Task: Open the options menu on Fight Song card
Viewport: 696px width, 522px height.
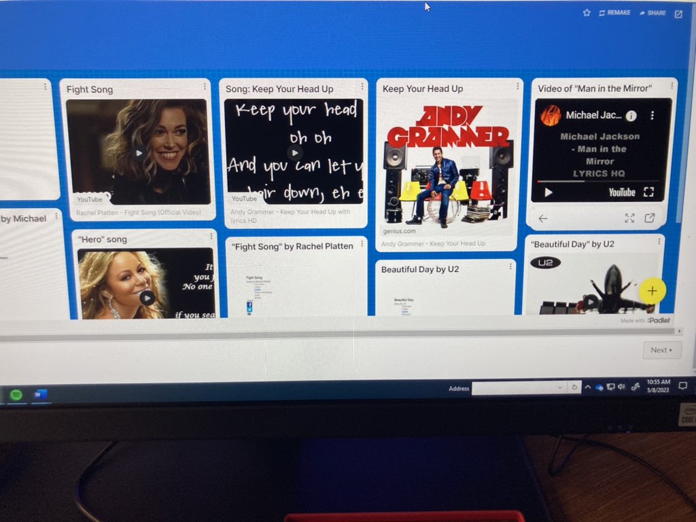Action: click(205, 86)
